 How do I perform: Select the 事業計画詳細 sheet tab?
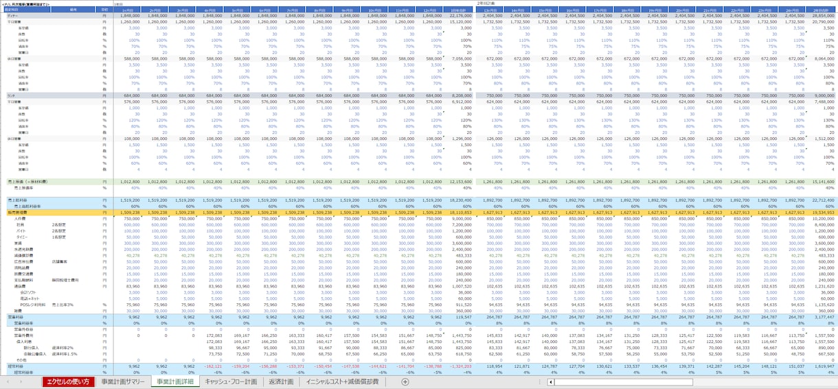click(174, 381)
